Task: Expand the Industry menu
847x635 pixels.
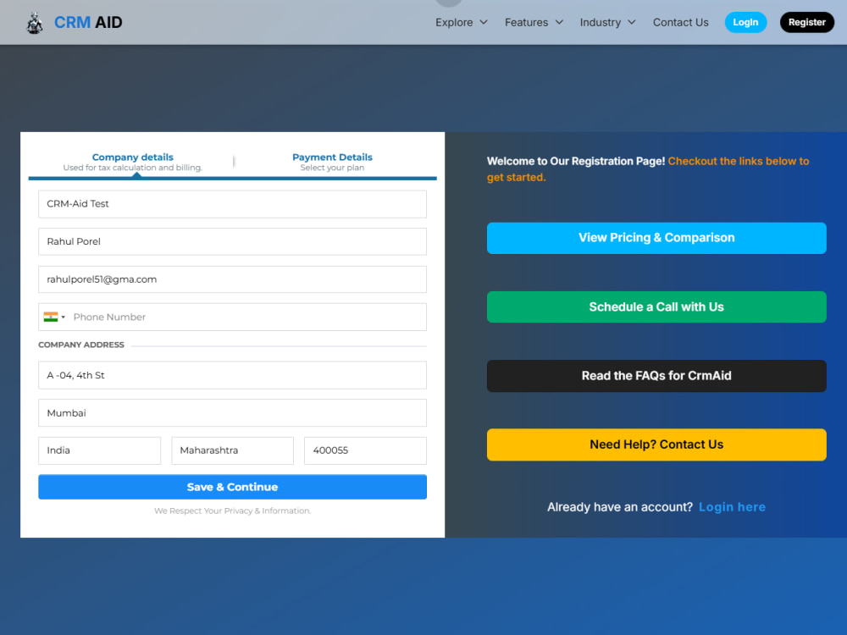Action: 607,22
